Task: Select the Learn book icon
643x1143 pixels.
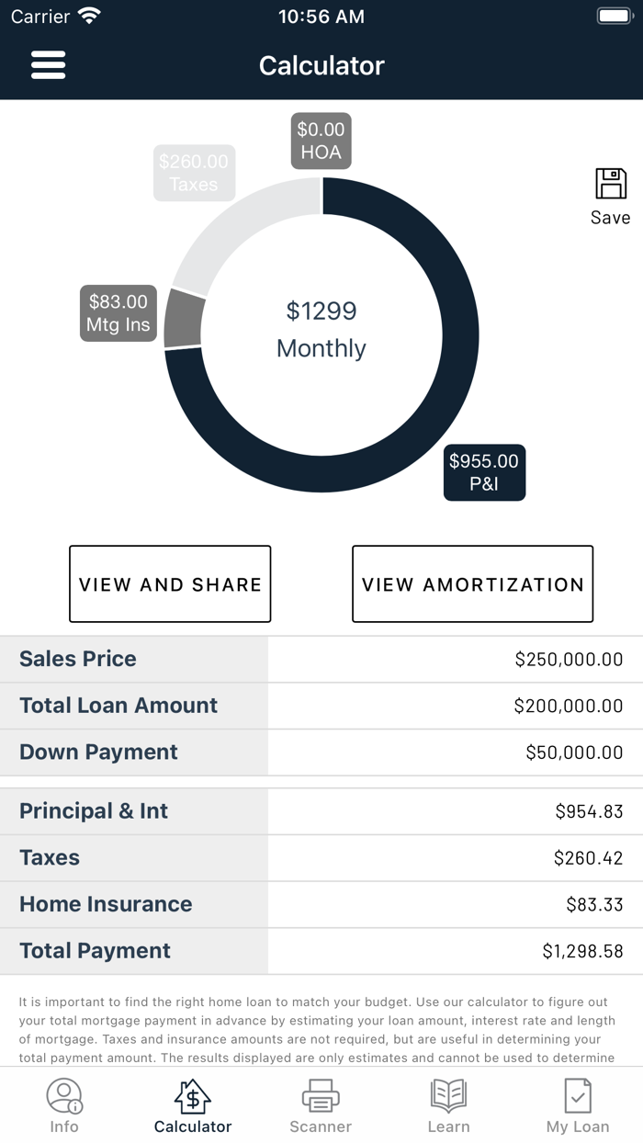Action: tap(449, 1095)
